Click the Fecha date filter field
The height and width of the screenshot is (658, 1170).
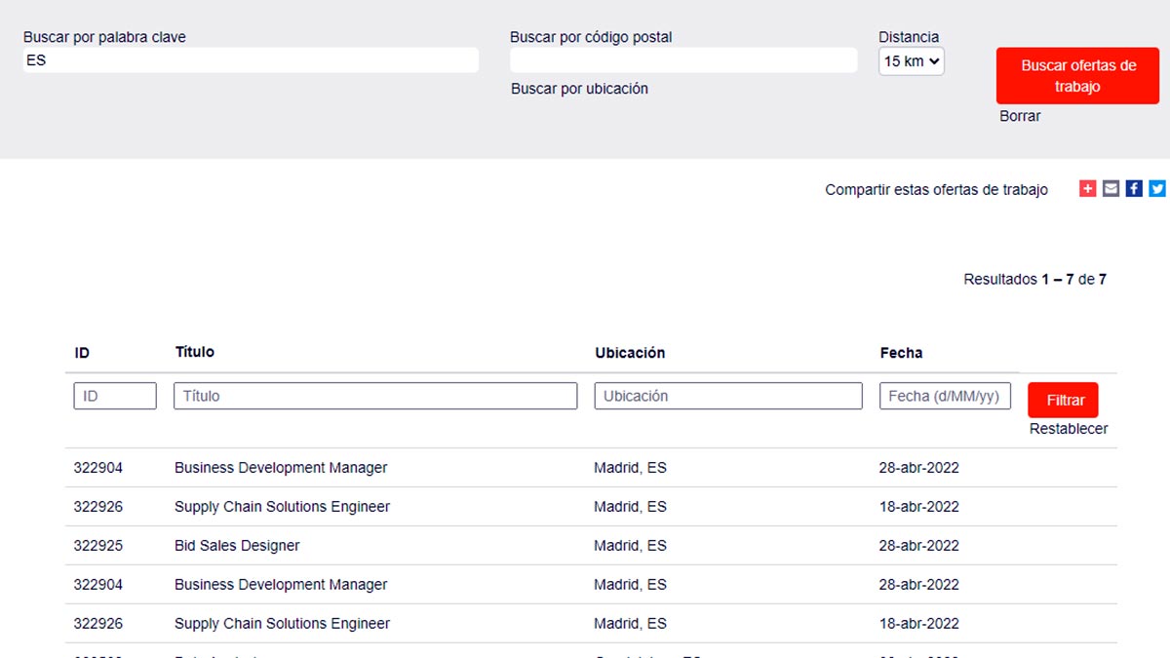coord(945,396)
